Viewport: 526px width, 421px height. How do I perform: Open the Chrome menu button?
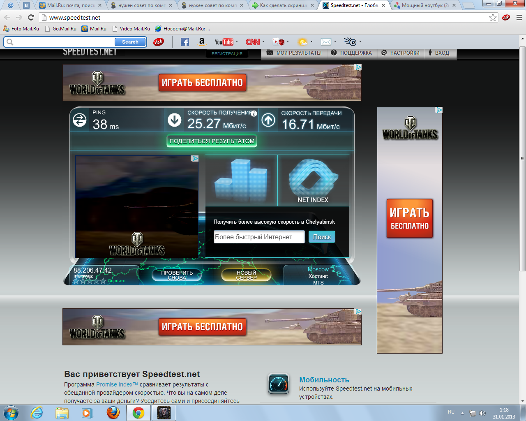coord(519,17)
